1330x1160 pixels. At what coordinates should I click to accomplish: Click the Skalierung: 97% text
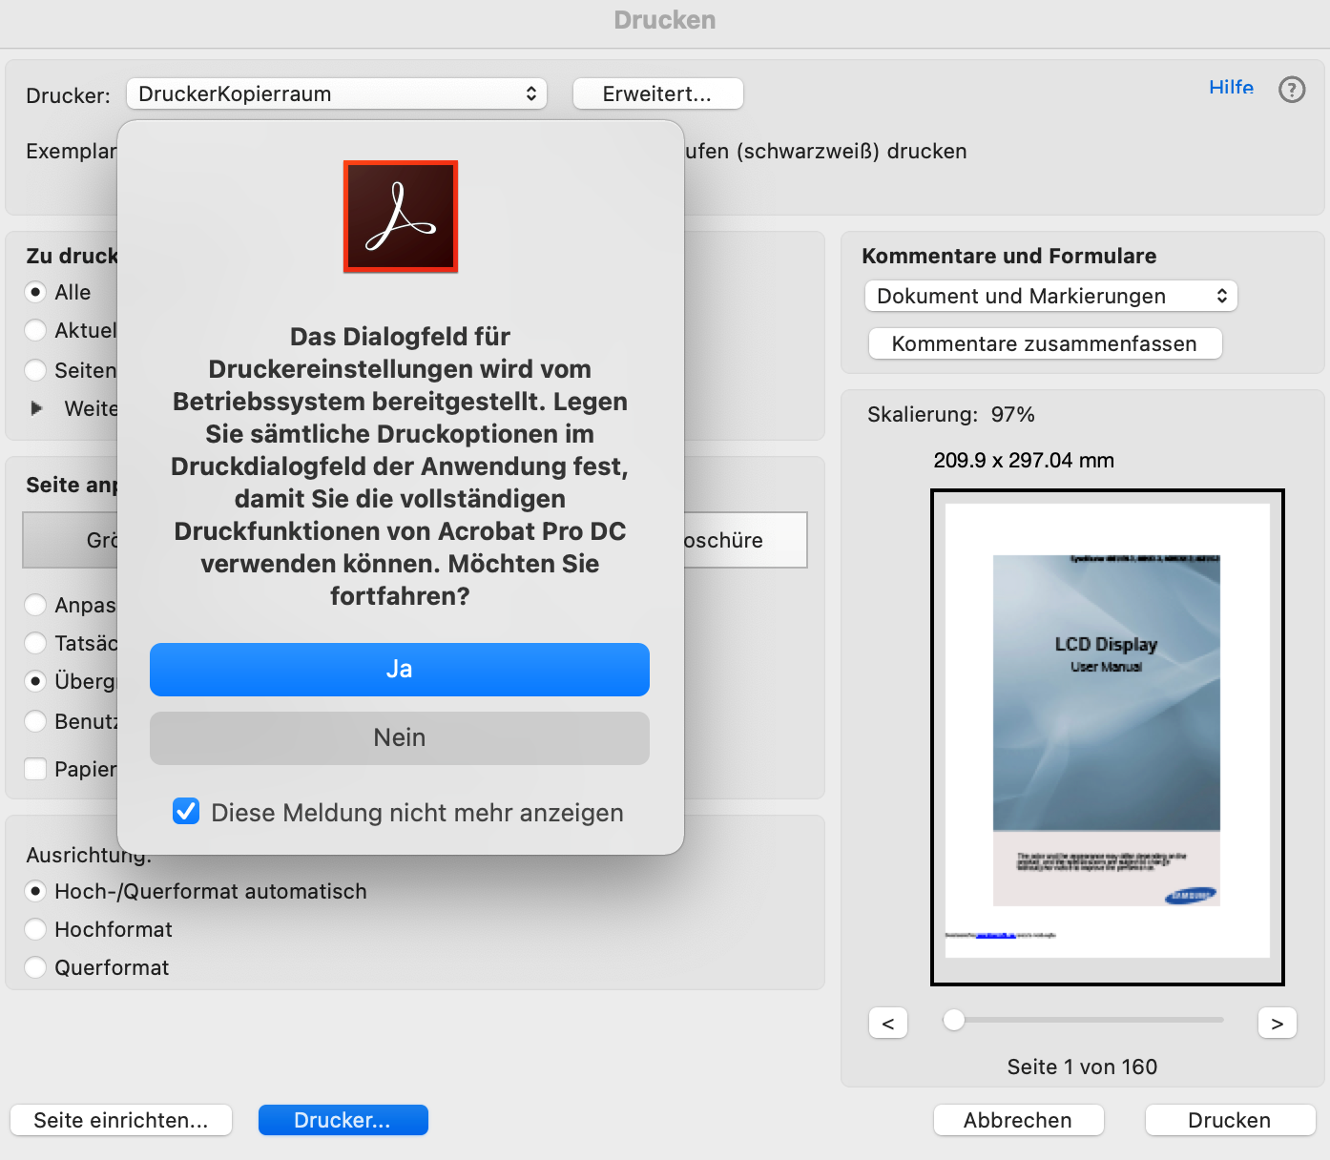pos(951,414)
